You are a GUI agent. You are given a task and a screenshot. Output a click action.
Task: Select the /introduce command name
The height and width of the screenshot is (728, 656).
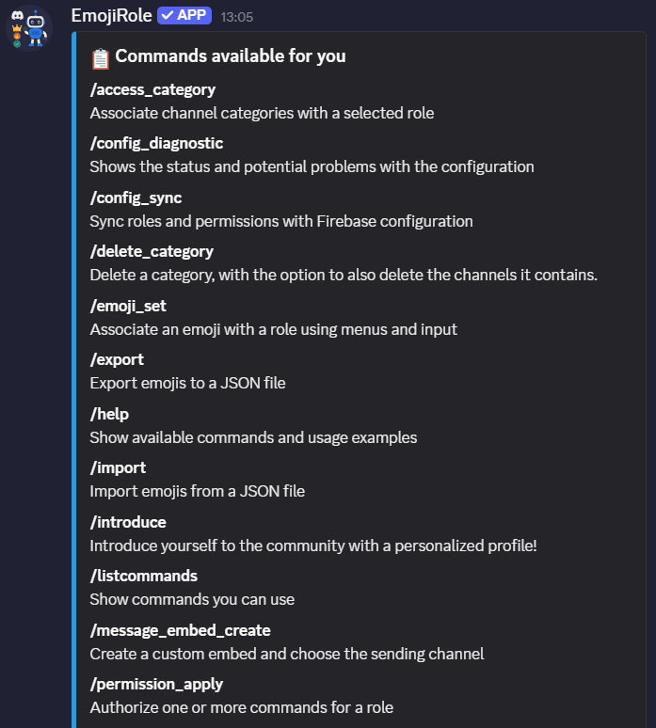coord(128,522)
